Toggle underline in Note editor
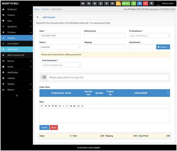The width and height of the screenshot is (177, 151). pyautogui.click(x=67, y=106)
